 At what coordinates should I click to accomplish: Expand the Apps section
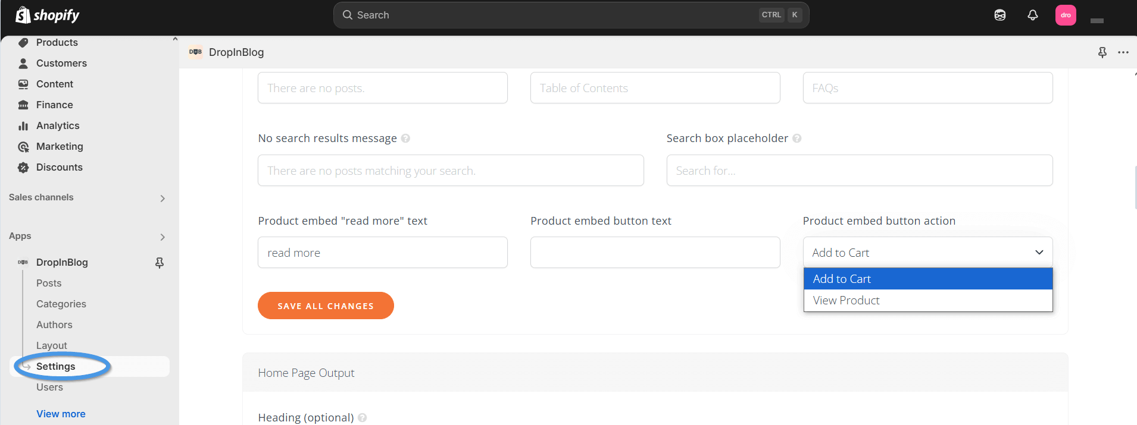[163, 237]
